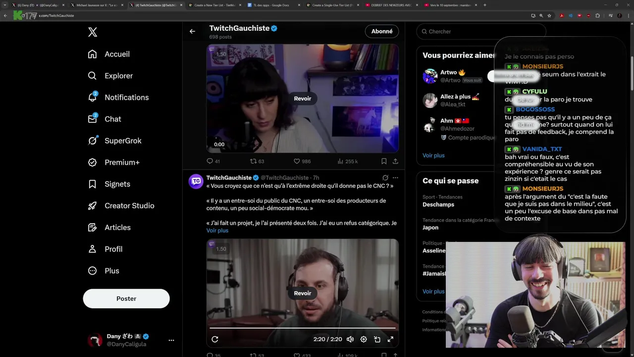Click the TwitchGauchiste TG avatar on tweet
The height and width of the screenshot is (357, 634).
(196, 181)
